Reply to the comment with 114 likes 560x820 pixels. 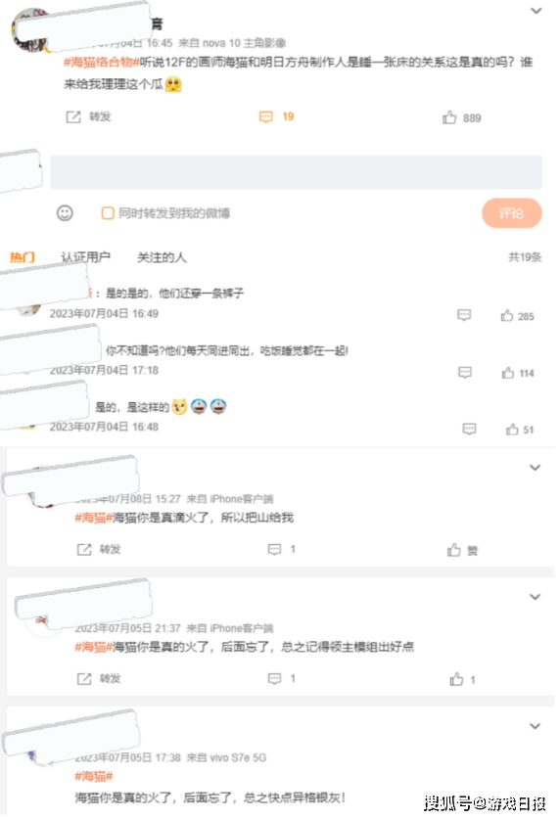click(465, 373)
